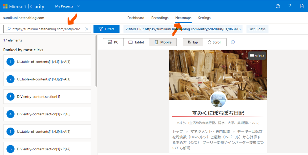This screenshot has height=155, width=308.
Task: Open the Settings section
Action: click(x=204, y=18)
